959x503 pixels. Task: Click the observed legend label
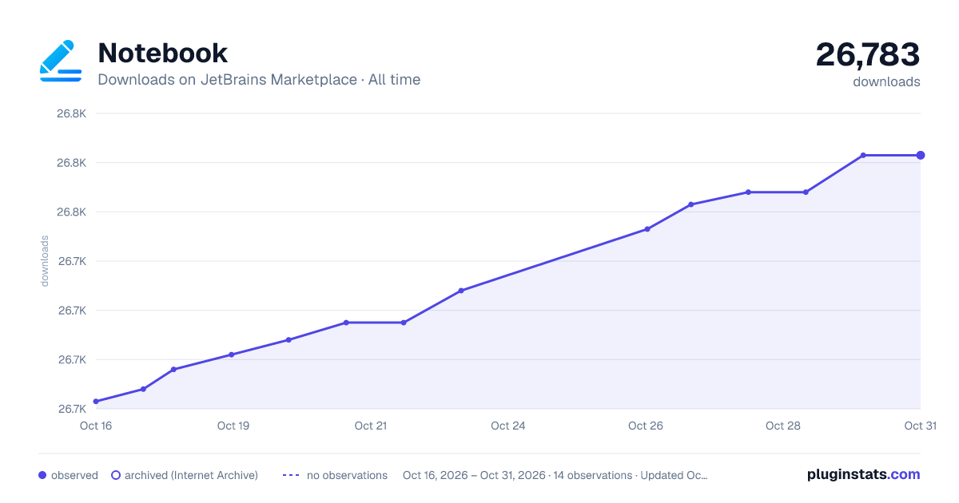pyautogui.click(x=74, y=475)
